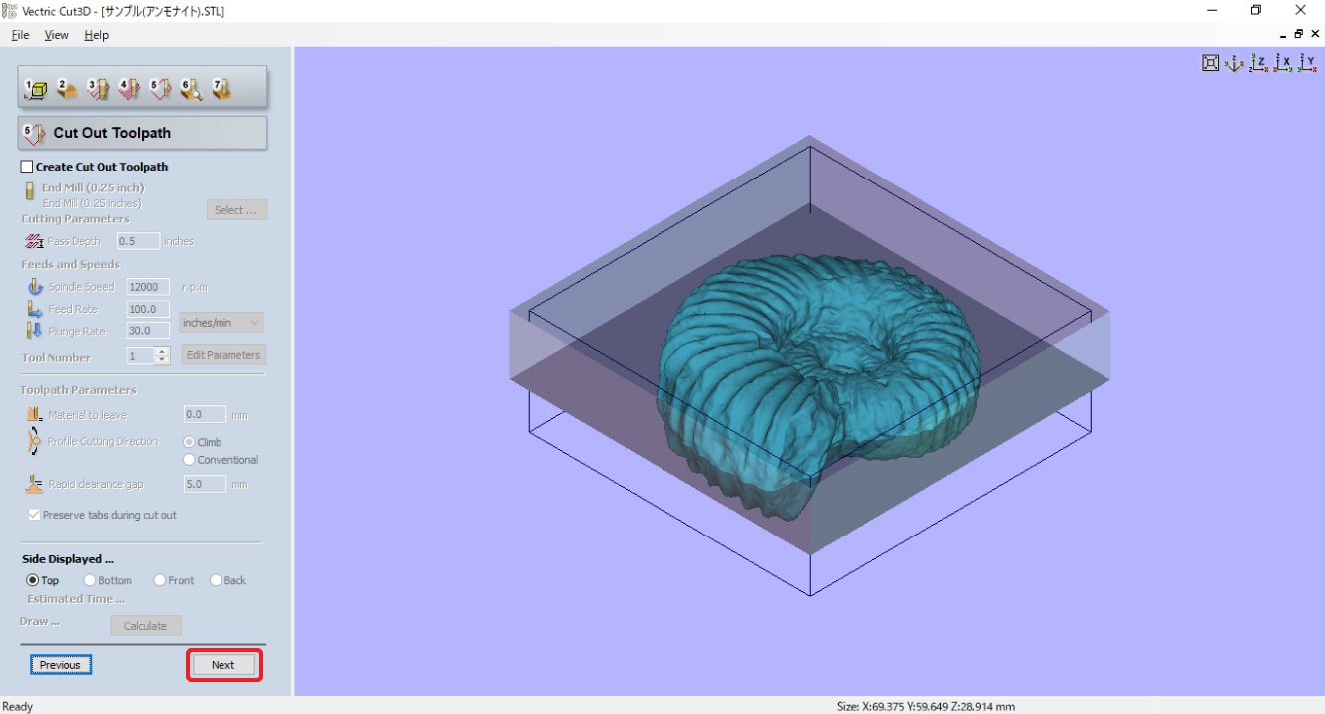Image resolution: width=1325 pixels, height=714 pixels.
Task: Open the Help menu
Action: coord(96,35)
